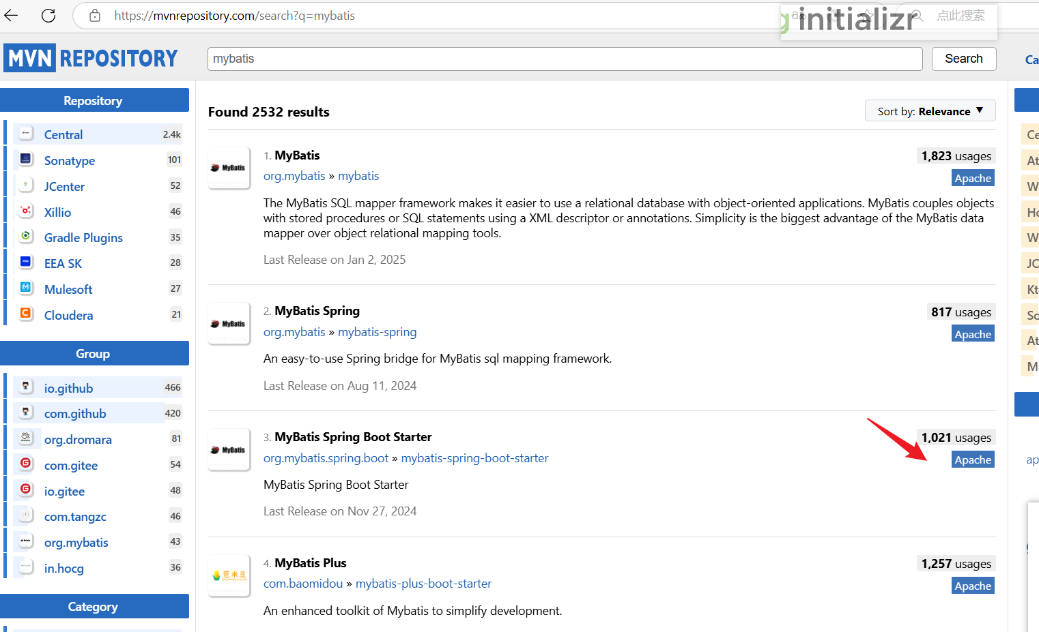Open the MyBatis Plus result title
The height and width of the screenshot is (632, 1039).
pyautogui.click(x=311, y=563)
